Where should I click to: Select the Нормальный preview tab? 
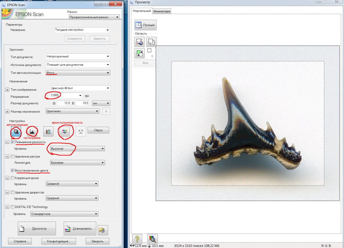click(x=142, y=11)
